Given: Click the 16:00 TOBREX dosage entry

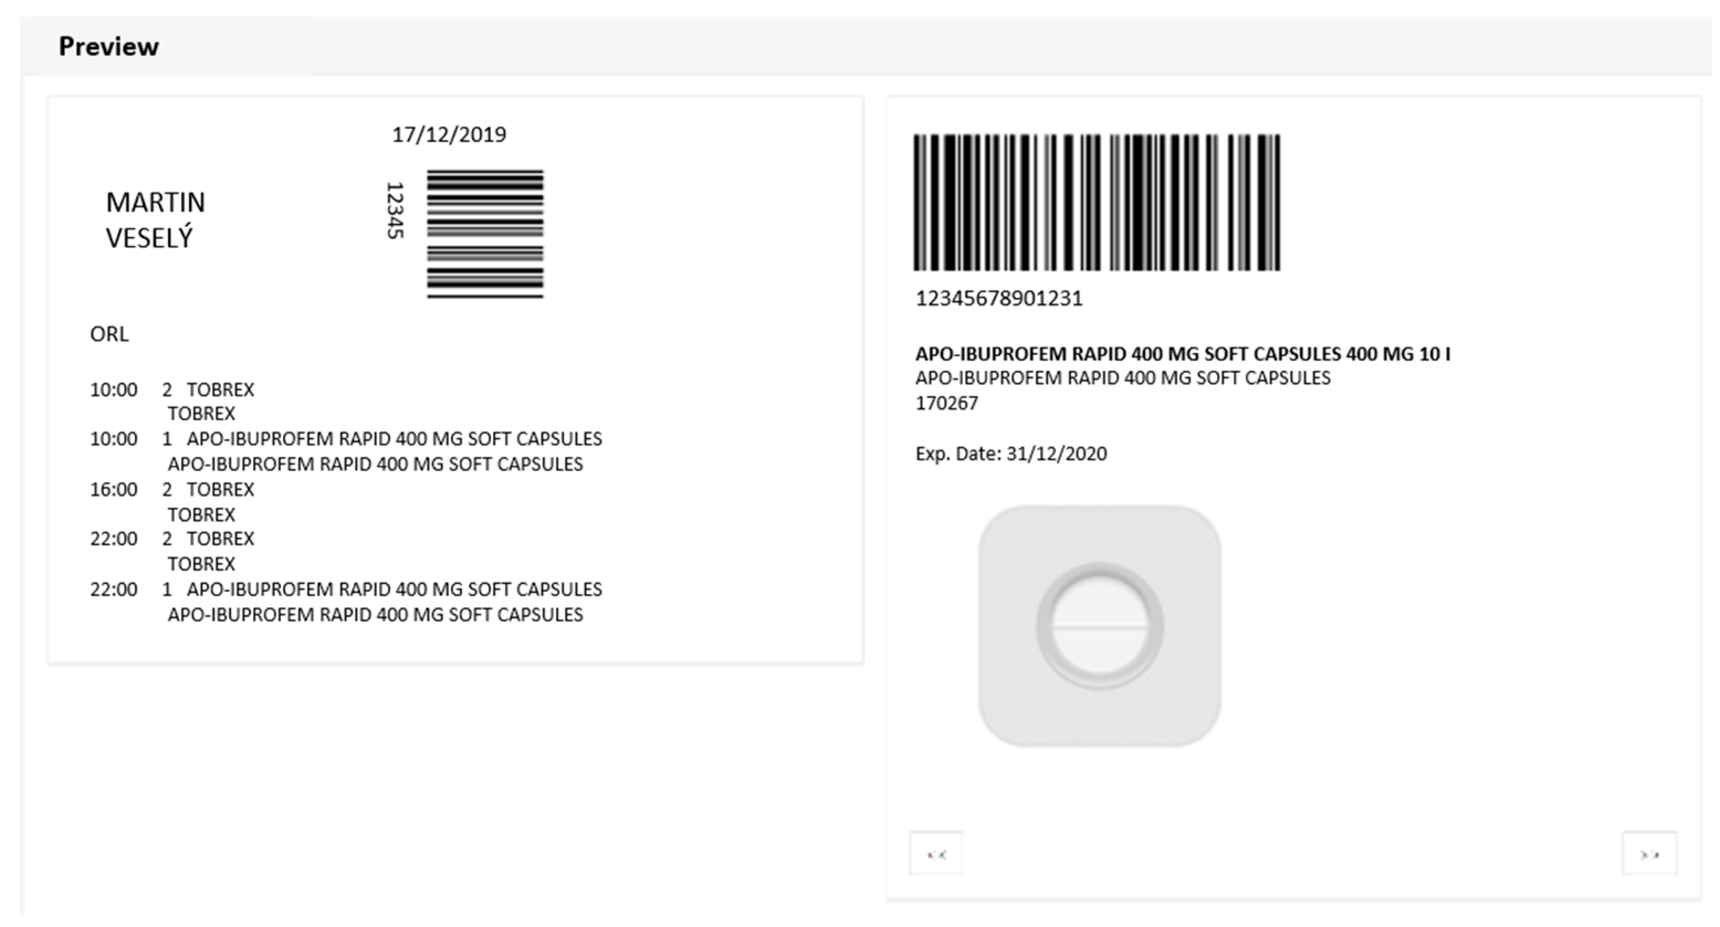Looking at the screenshot, I should [x=172, y=502].
